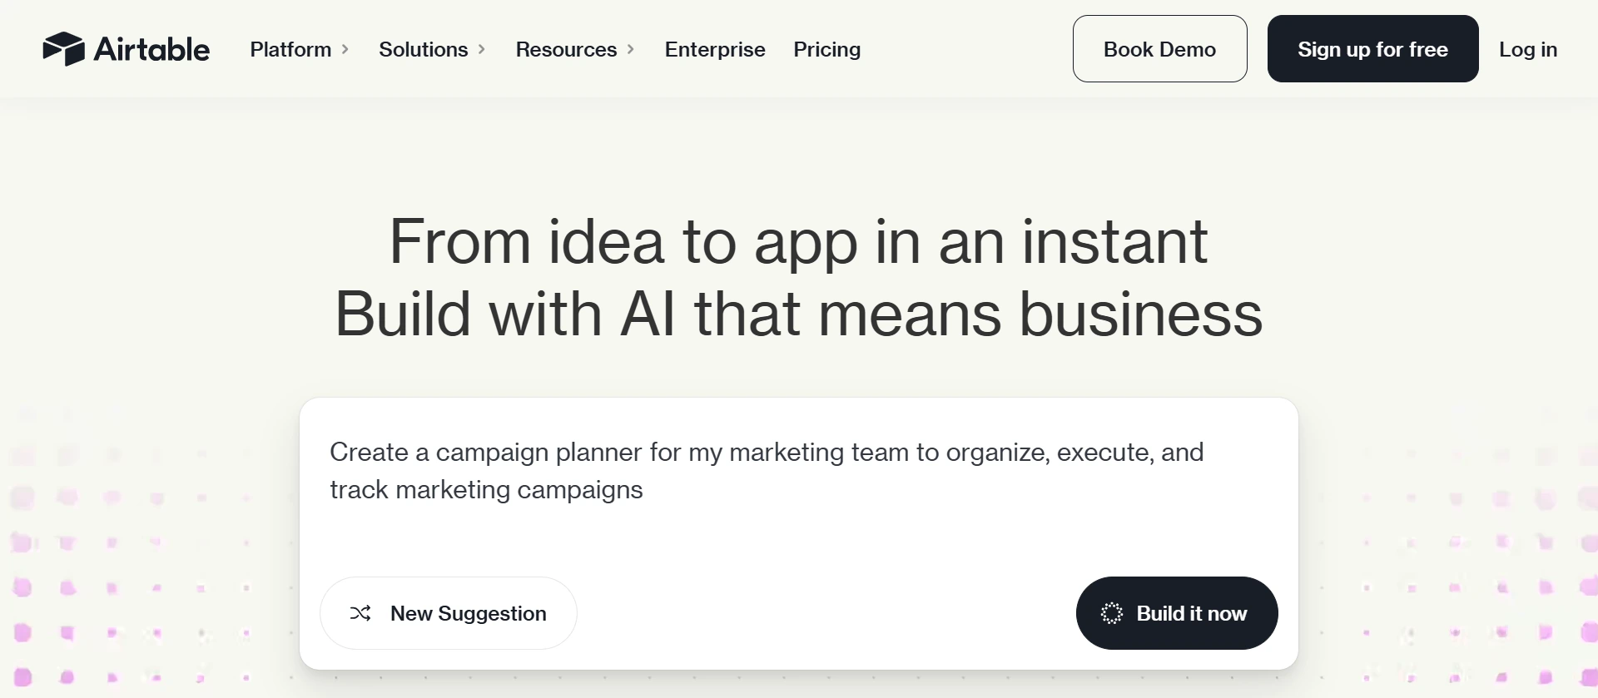This screenshot has width=1598, height=698.
Task: Select the Pricing menu item
Action: tap(826, 49)
